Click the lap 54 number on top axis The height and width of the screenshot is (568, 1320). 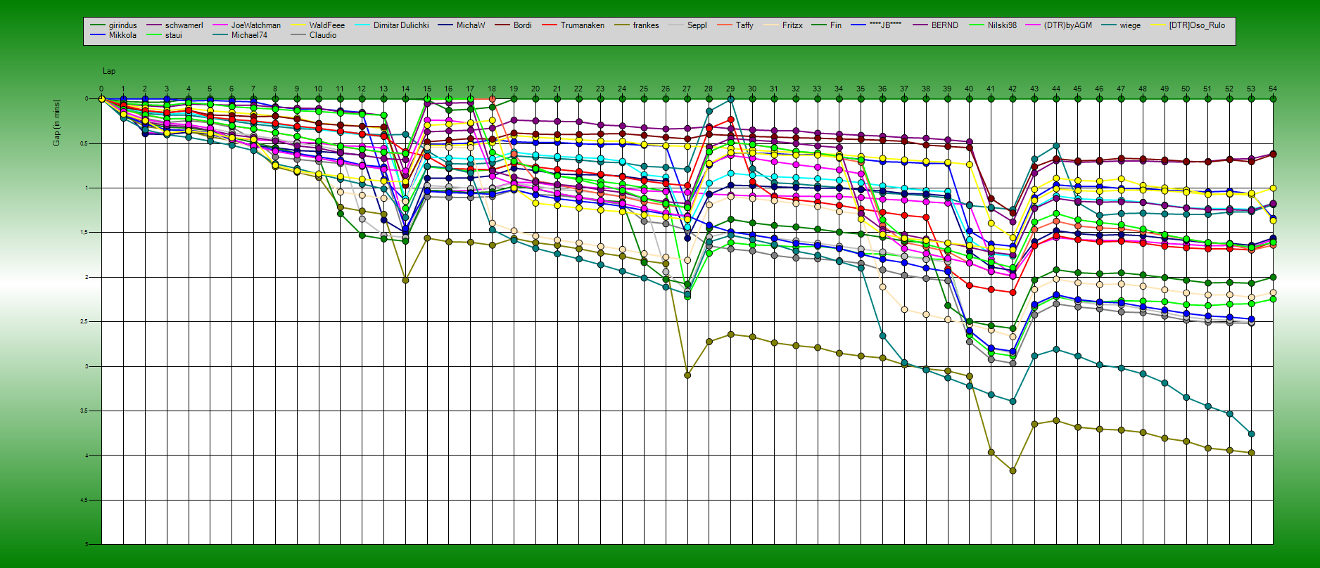tap(1272, 89)
